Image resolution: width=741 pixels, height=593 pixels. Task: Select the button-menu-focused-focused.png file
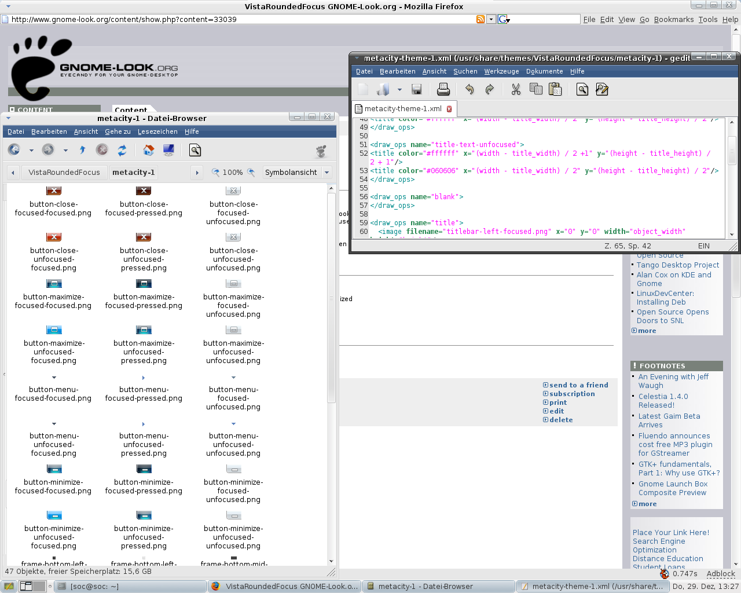tap(53, 388)
